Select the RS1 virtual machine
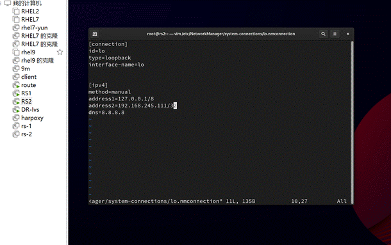Viewport: 391px width, 245px height. click(26, 93)
